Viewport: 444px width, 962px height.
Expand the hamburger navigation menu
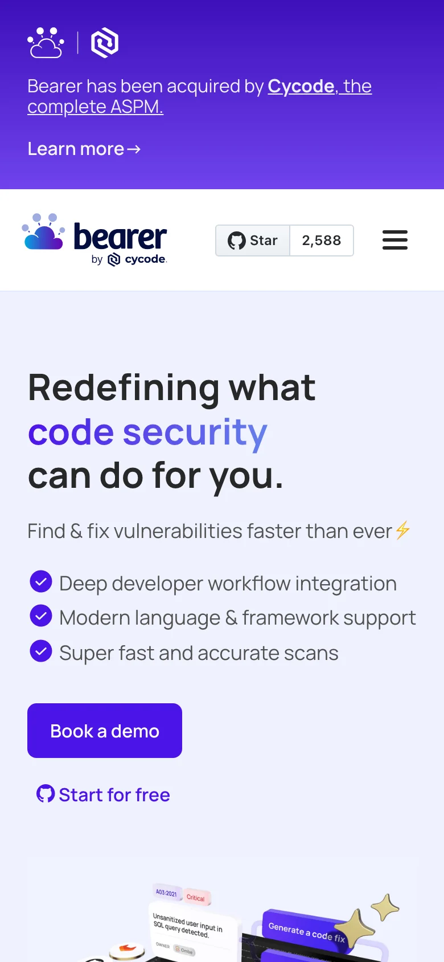(x=395, y=240)
